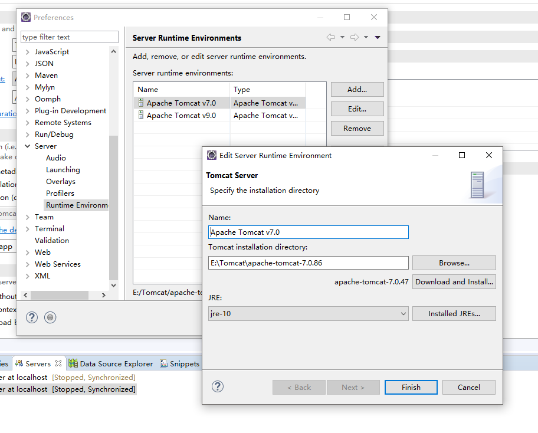Image resolution: width=538 pixels, height=433 pixels.
Task: Collapse the Server node in the preferences tree
Action: (x=28, y=146)
